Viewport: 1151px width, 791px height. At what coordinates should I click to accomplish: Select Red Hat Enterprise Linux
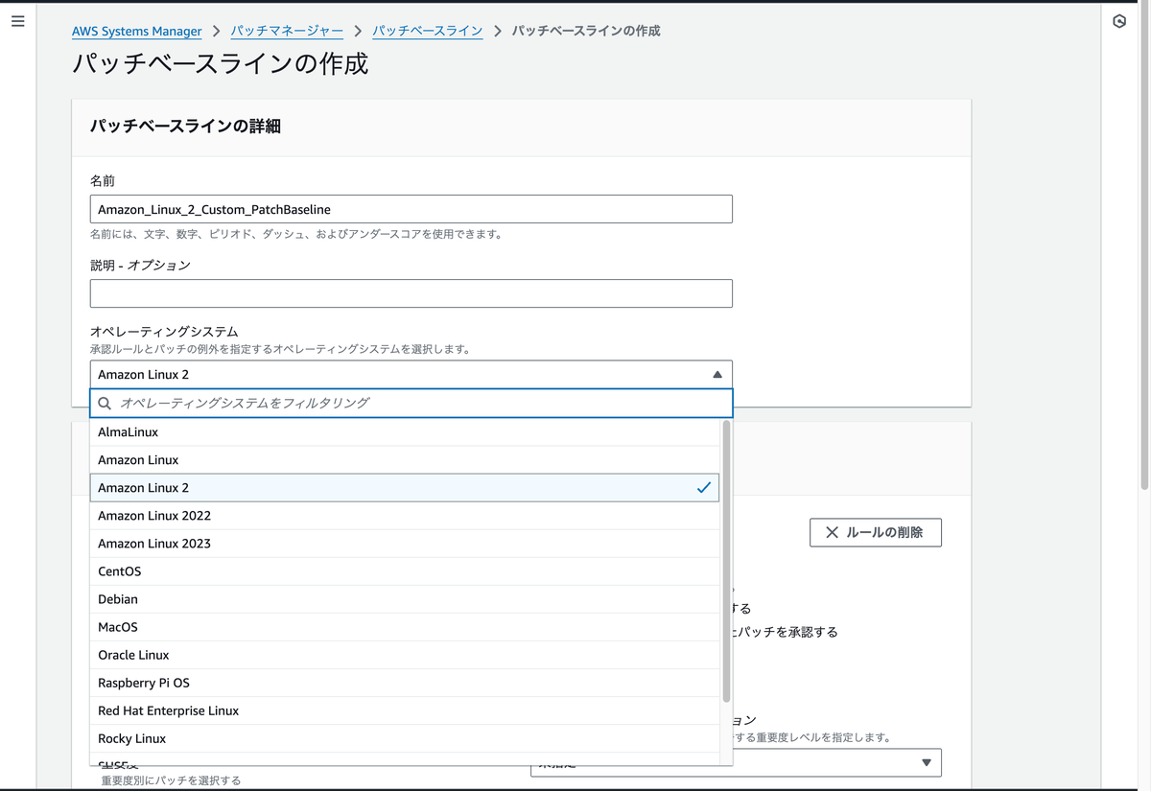(x=405, y=710)
